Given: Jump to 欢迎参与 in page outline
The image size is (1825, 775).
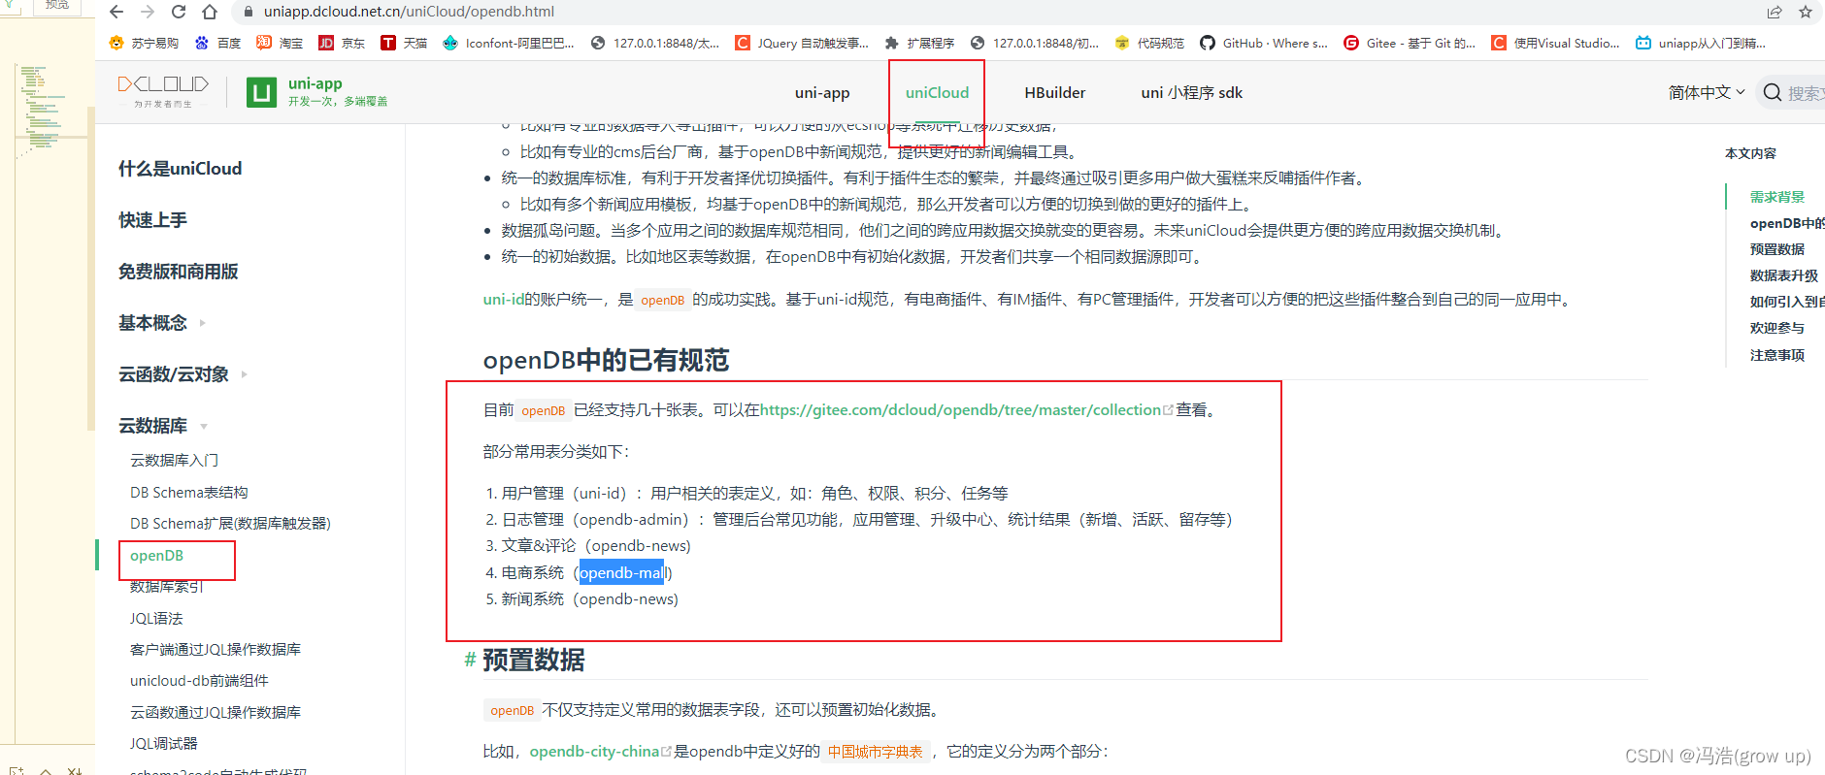Looking at the screenshot, I should (1776, 328).
